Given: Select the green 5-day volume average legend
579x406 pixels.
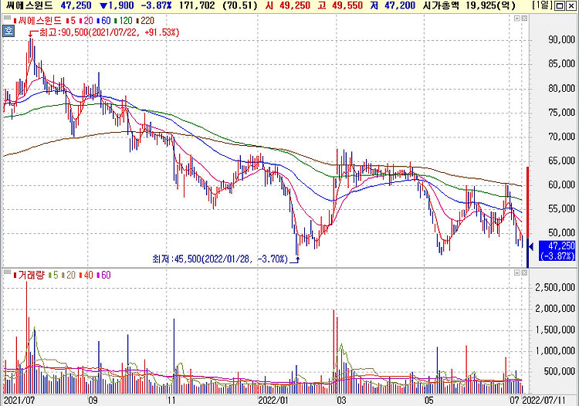Looking at the screenshot, I should pyautogui.click(x=53, y=275).
